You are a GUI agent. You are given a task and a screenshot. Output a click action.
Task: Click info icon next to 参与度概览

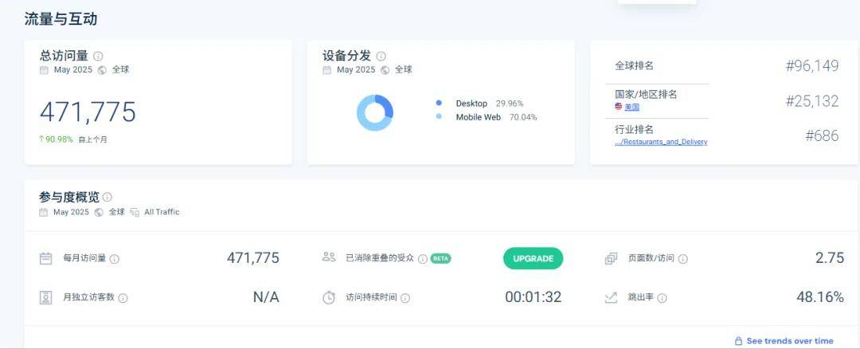coord(107,197)
